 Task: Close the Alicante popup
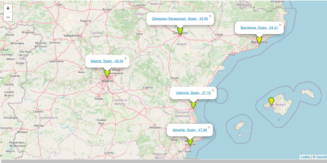click(x=209, y=127)
